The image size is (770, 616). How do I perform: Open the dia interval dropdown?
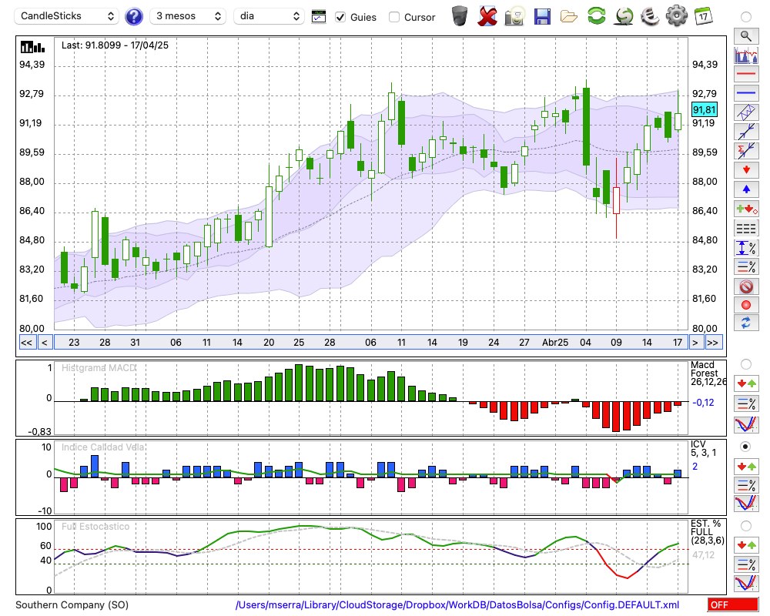point(269,16)
